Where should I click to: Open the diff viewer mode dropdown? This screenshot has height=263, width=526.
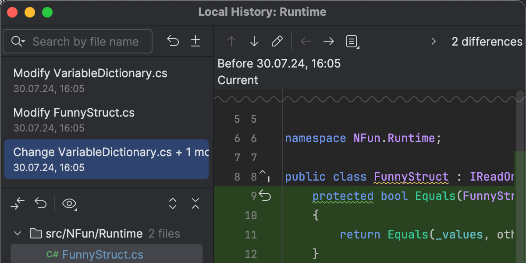point(352,41)
